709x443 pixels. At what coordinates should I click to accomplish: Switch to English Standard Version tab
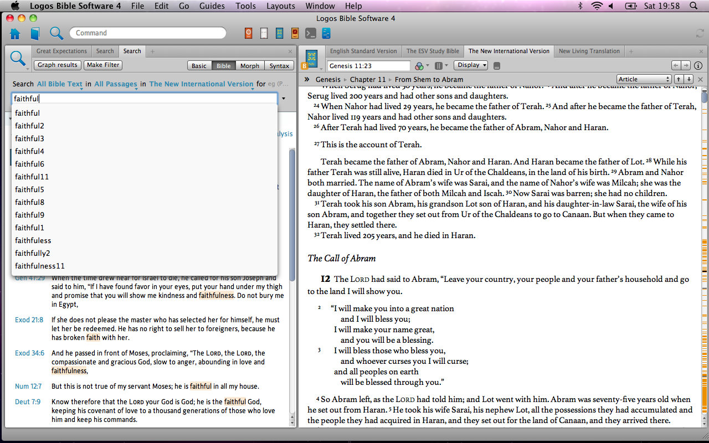coord(363,51)
